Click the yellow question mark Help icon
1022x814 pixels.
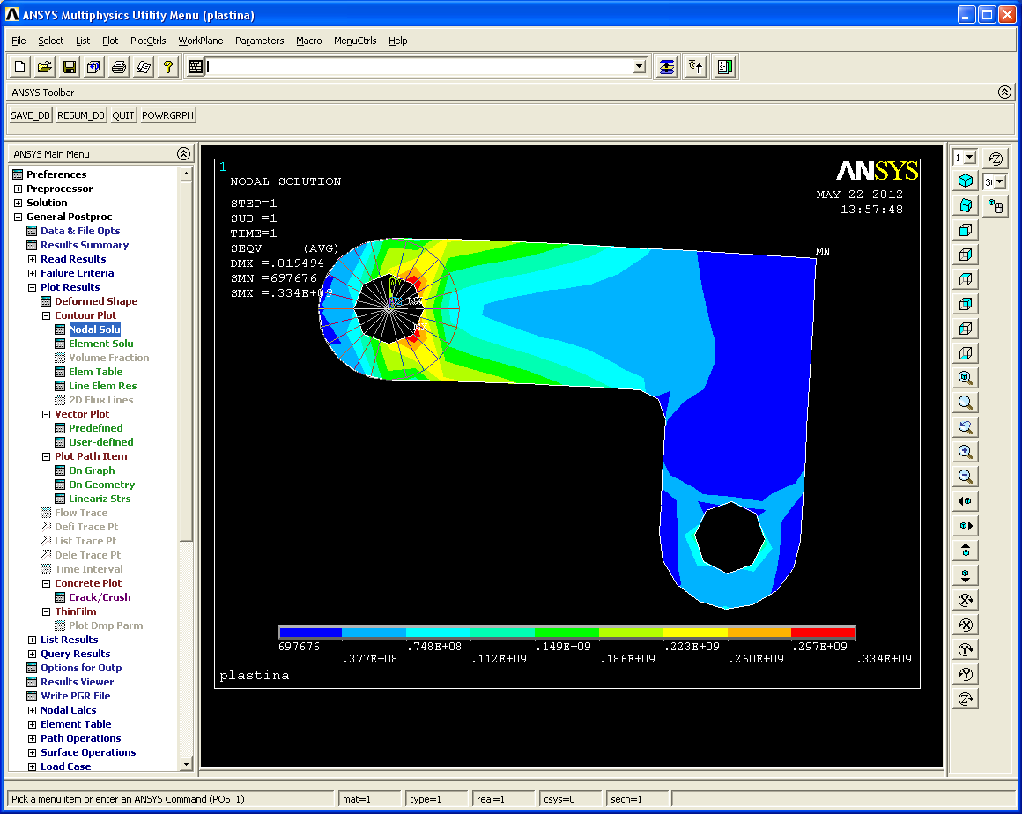tap(168, 66)
